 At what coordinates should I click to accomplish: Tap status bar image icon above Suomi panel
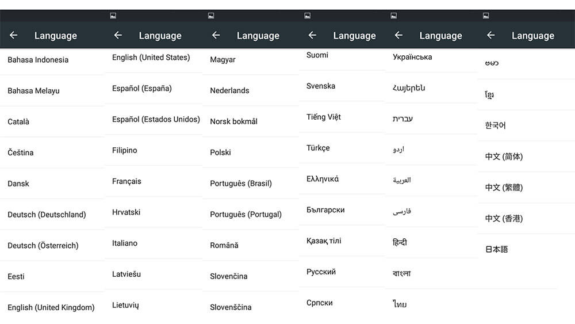click(307, 16)
